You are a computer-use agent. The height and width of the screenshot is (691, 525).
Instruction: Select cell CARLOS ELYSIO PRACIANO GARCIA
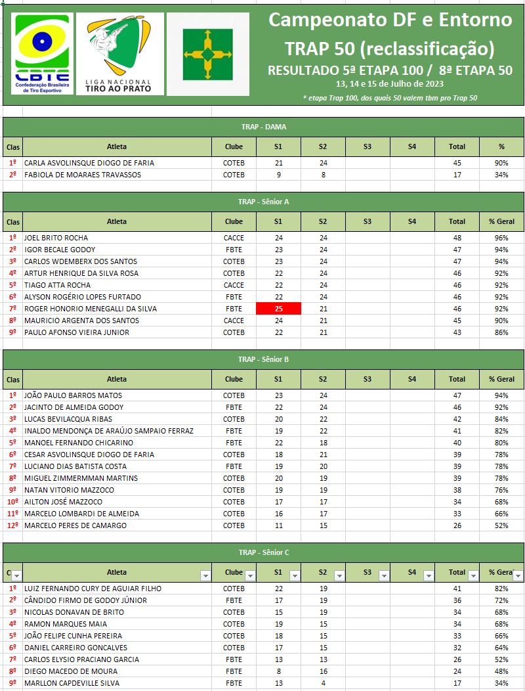click(x=117, y=659)
